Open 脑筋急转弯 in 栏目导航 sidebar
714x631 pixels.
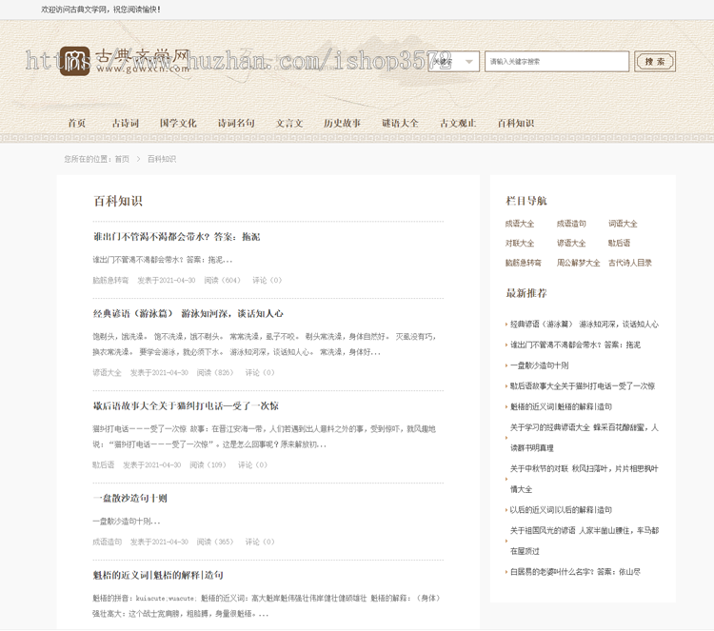point(524,263)
